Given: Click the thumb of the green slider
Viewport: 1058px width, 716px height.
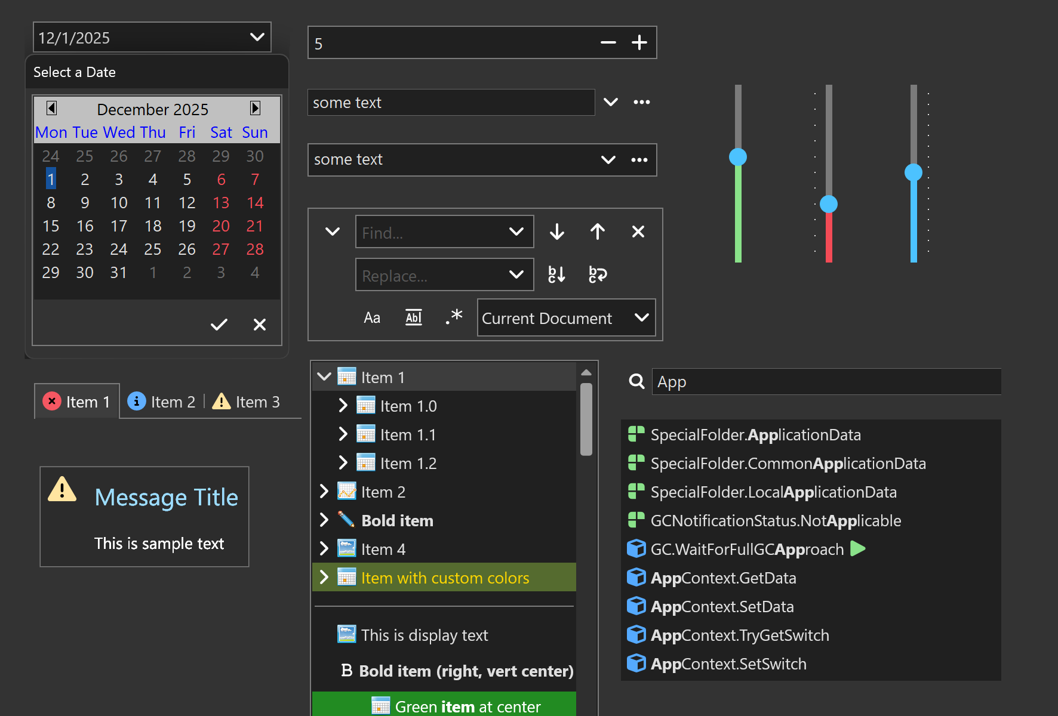Looking at the screenshot, I should point(738,157).
